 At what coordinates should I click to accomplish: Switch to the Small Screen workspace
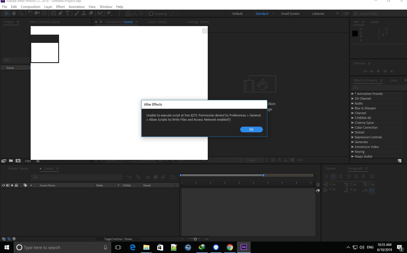(x=290, y=14)
